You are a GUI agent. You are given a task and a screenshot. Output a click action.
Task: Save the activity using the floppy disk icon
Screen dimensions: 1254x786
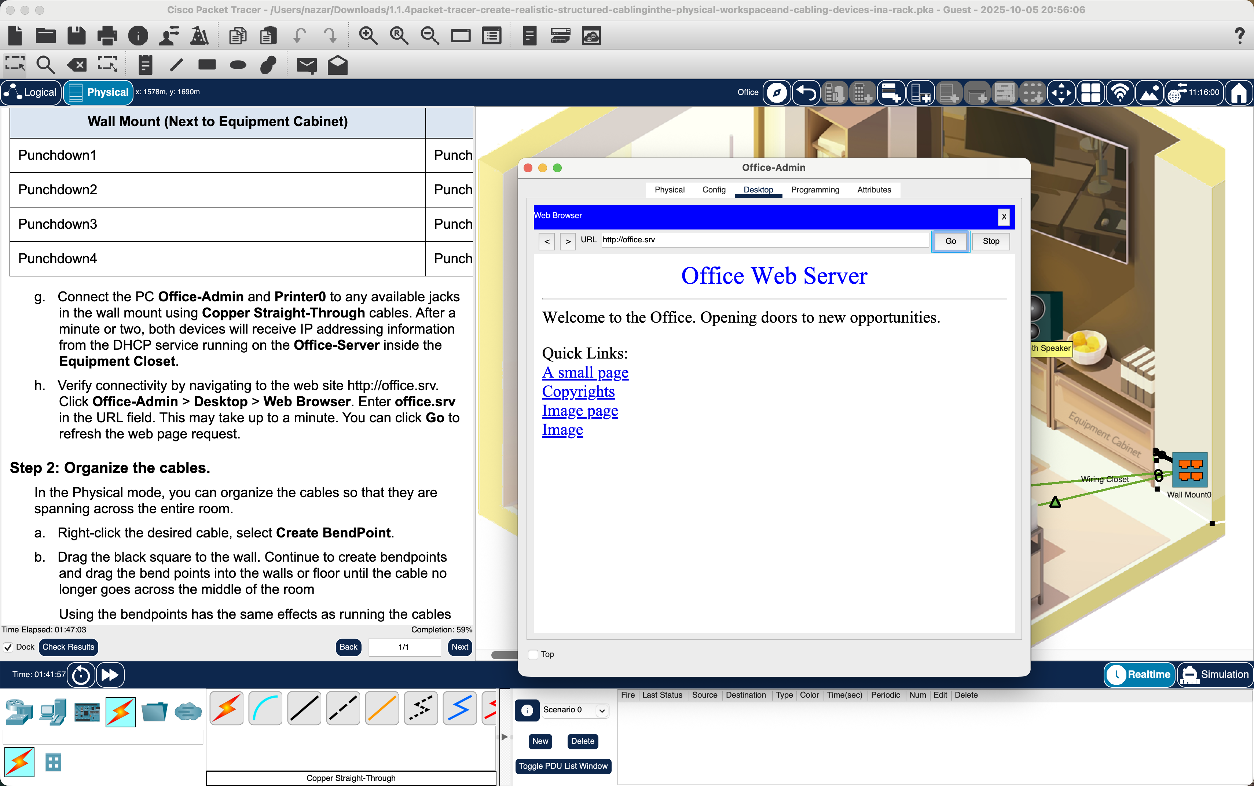point(76,35)
